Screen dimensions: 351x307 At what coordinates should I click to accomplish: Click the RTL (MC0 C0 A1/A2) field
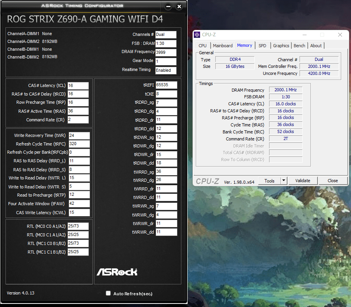pos(78,226)
